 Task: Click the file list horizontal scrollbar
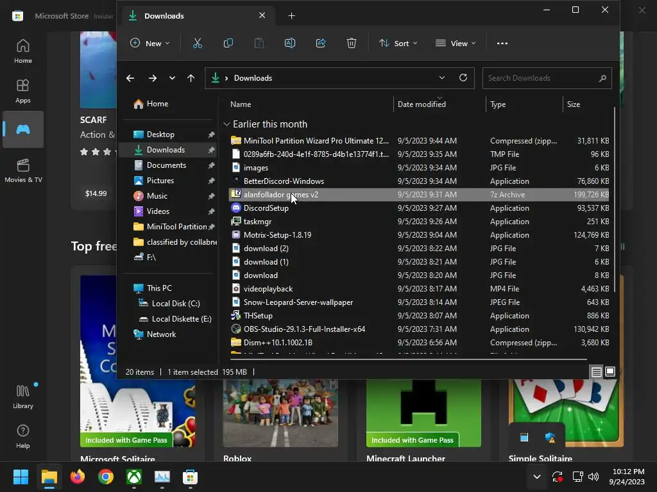(x=409, y=359)
